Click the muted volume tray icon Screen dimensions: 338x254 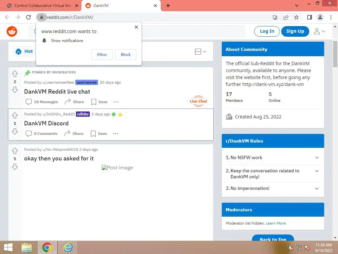pyautogui.click(x=291, y=247)
